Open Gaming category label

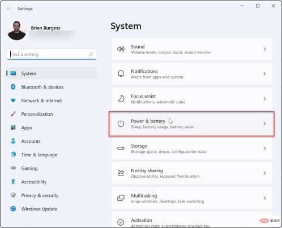click(29, 168)
